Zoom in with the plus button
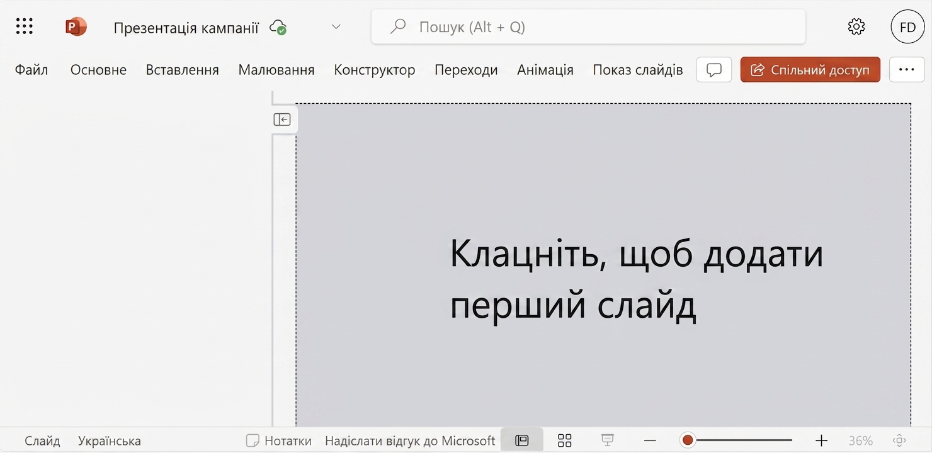 coord(821,440)
